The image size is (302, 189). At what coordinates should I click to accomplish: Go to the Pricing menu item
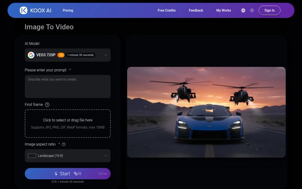pyautogui.click(x=68, y=10)
